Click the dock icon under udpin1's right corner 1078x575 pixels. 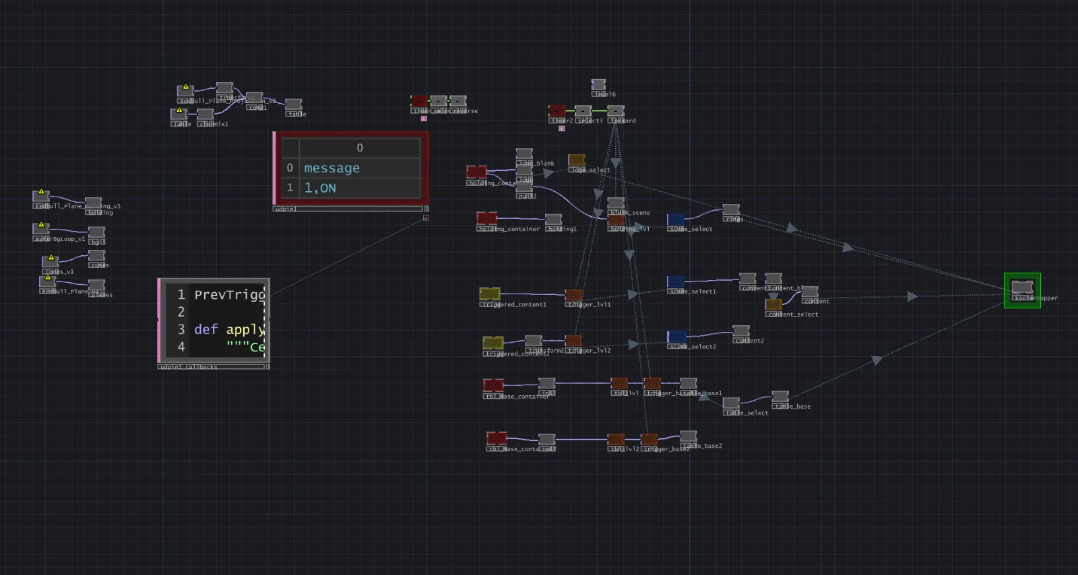pyautogui.click(x=426, y=217)
